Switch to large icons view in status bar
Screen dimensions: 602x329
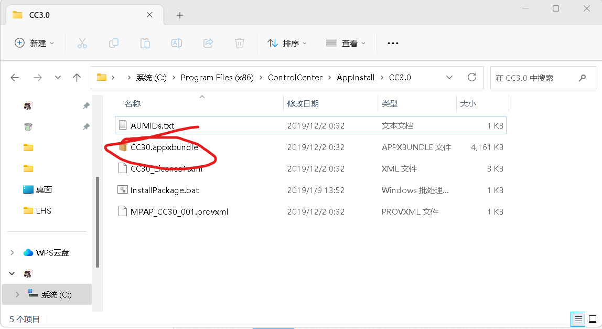[x=593, y=319]
